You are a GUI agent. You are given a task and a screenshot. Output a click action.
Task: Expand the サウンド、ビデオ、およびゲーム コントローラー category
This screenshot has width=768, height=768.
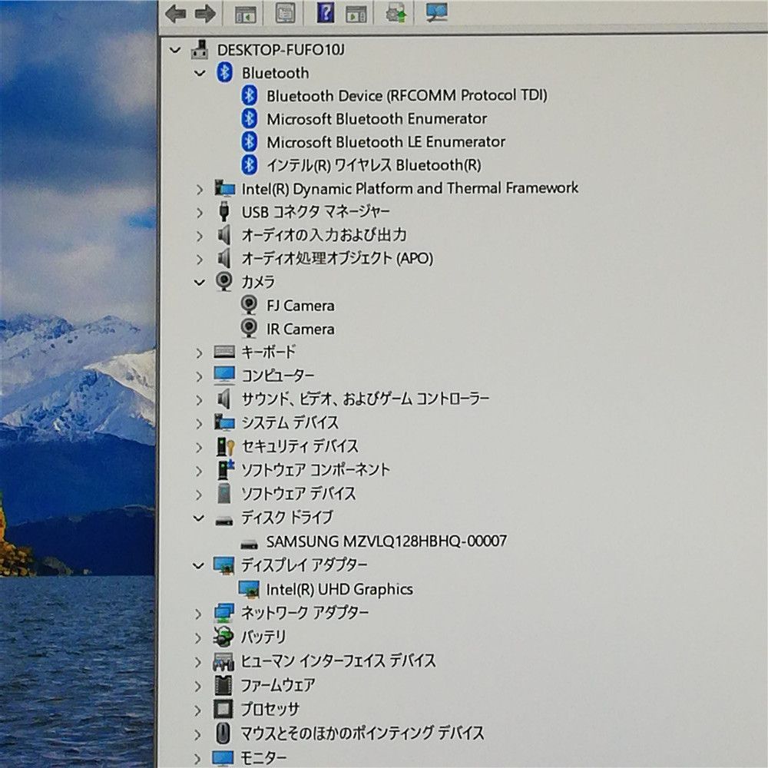coord(199,400)
